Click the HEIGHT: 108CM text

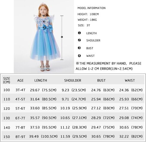tap(88, 14)
